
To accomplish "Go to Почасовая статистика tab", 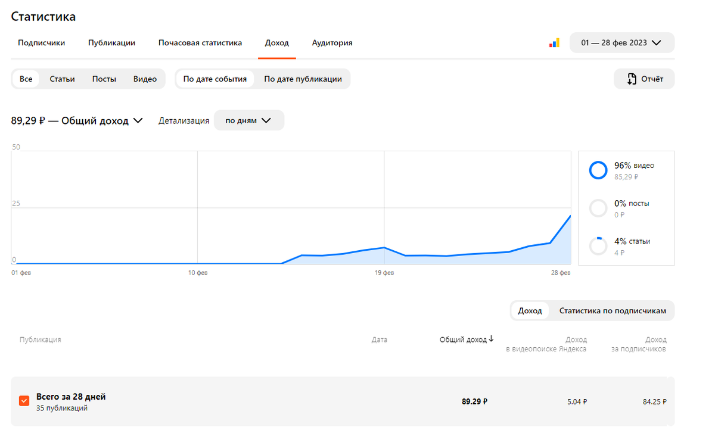I will click(x=200, y=43).
